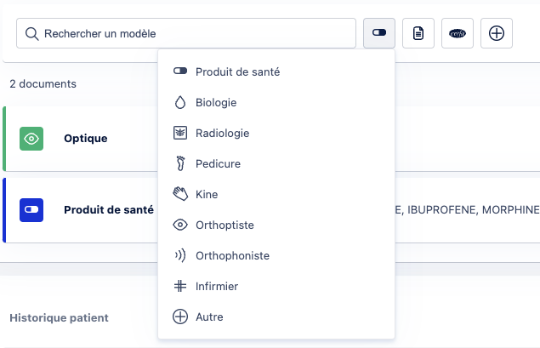This screenshot has height=348, width=540.
Task: Select the Radiologie menu entry
Action: 276,133
